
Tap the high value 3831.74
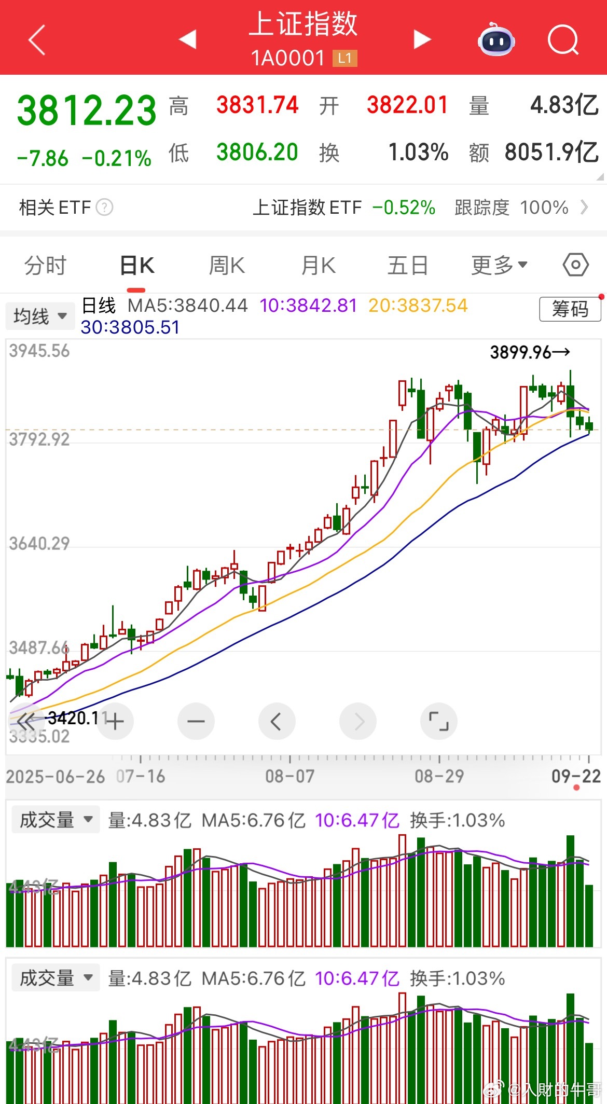257,105
